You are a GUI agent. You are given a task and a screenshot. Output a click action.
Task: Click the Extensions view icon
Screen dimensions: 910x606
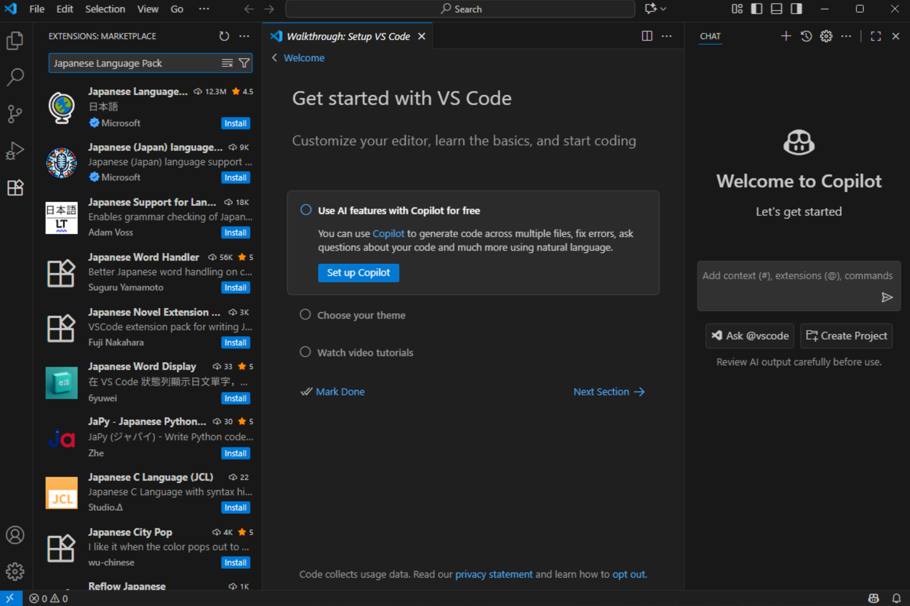tap(15, 188)
